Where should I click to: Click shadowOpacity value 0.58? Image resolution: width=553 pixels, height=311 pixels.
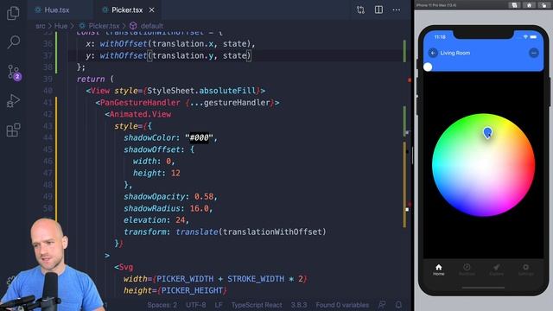click(x=204, y=196)
